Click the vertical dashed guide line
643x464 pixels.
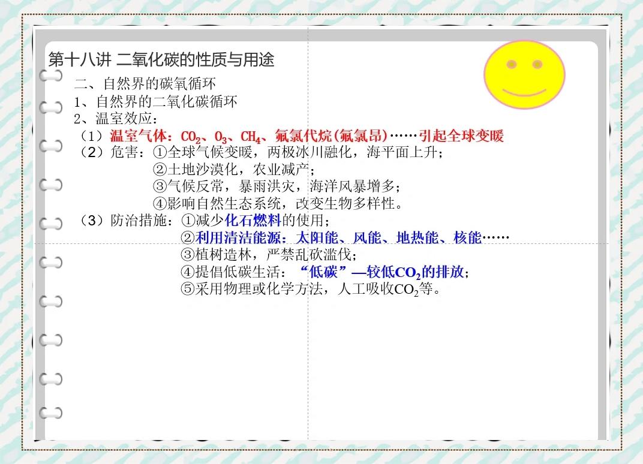tap(308, 360)
